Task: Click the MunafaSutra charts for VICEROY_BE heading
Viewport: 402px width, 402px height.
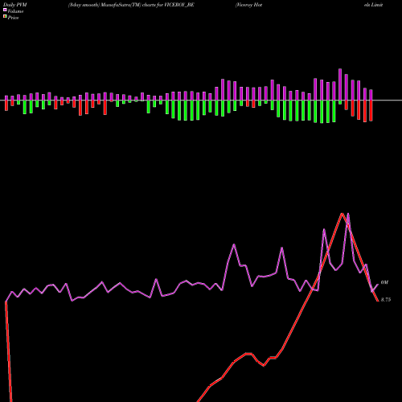Action: coord(131,5)
